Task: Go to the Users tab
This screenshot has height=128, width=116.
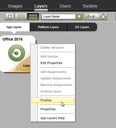Action: [x=65, y=6]
